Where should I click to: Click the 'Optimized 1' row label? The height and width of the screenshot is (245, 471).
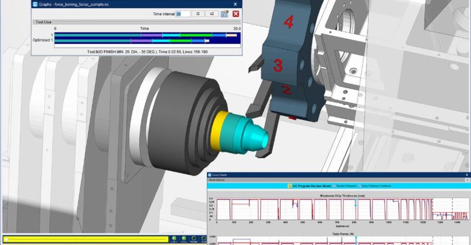(43, 40)
